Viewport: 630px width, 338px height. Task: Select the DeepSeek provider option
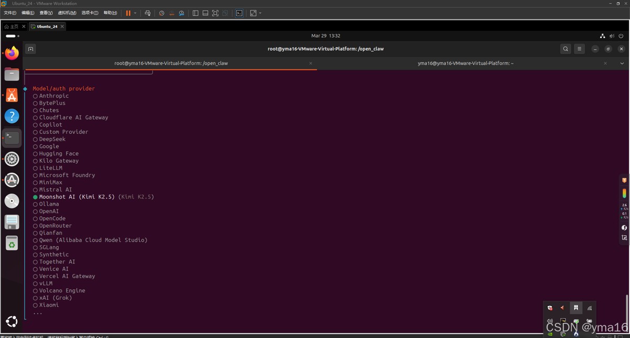click(x=49, y=139)
